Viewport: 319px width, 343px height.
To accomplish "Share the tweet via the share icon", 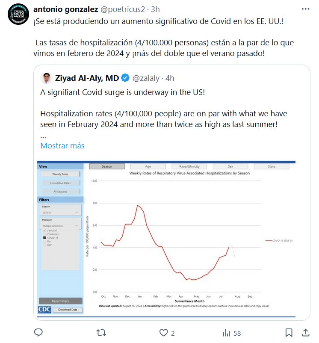I will (306, 332).
